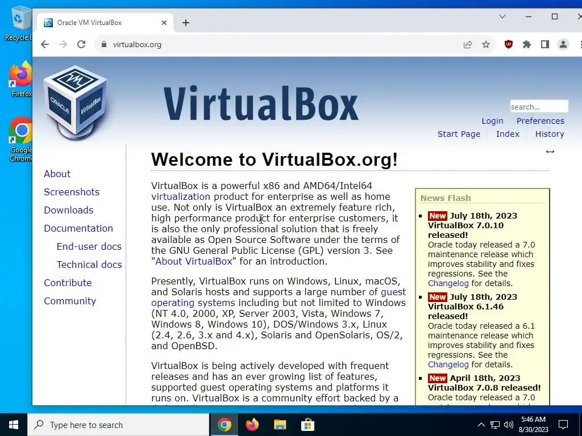Follow the virtualization link
This screenshot has width=582, height=436.
coord(181,196)
